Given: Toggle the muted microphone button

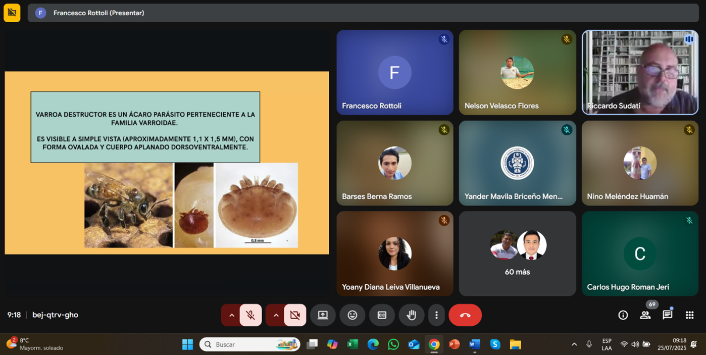Looking at the screenshot, I should pyautogui.click(x=250, y=315).
